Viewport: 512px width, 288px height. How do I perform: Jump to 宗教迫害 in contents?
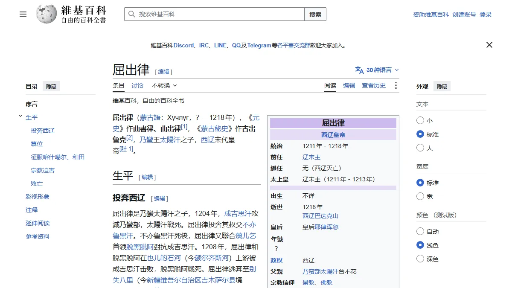pos(43,170)
